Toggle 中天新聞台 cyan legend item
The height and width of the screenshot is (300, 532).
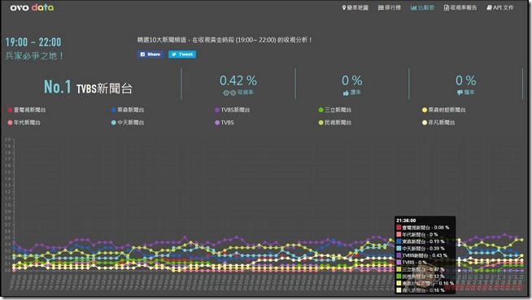[x=128, y=123]
